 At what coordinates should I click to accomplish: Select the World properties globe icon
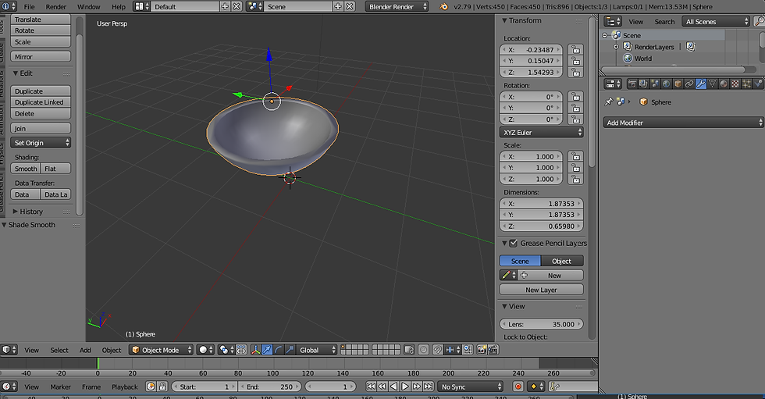[667, 84]
